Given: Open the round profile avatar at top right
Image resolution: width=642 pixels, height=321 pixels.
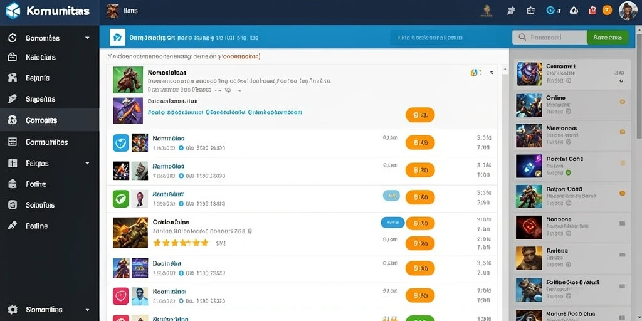Looking at the screenshot, I should click(628, 11).
